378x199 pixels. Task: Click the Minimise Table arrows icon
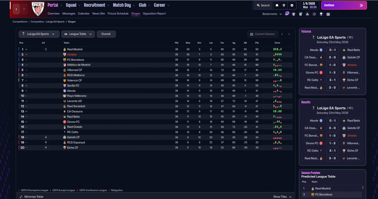pyautogui.click(x=21, y=197)
